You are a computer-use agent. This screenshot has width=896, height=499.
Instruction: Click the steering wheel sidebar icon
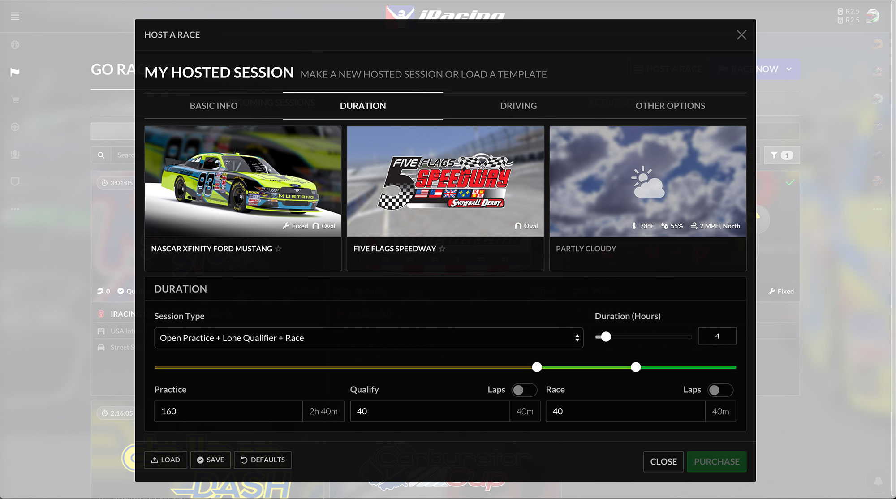coord(15,127)
